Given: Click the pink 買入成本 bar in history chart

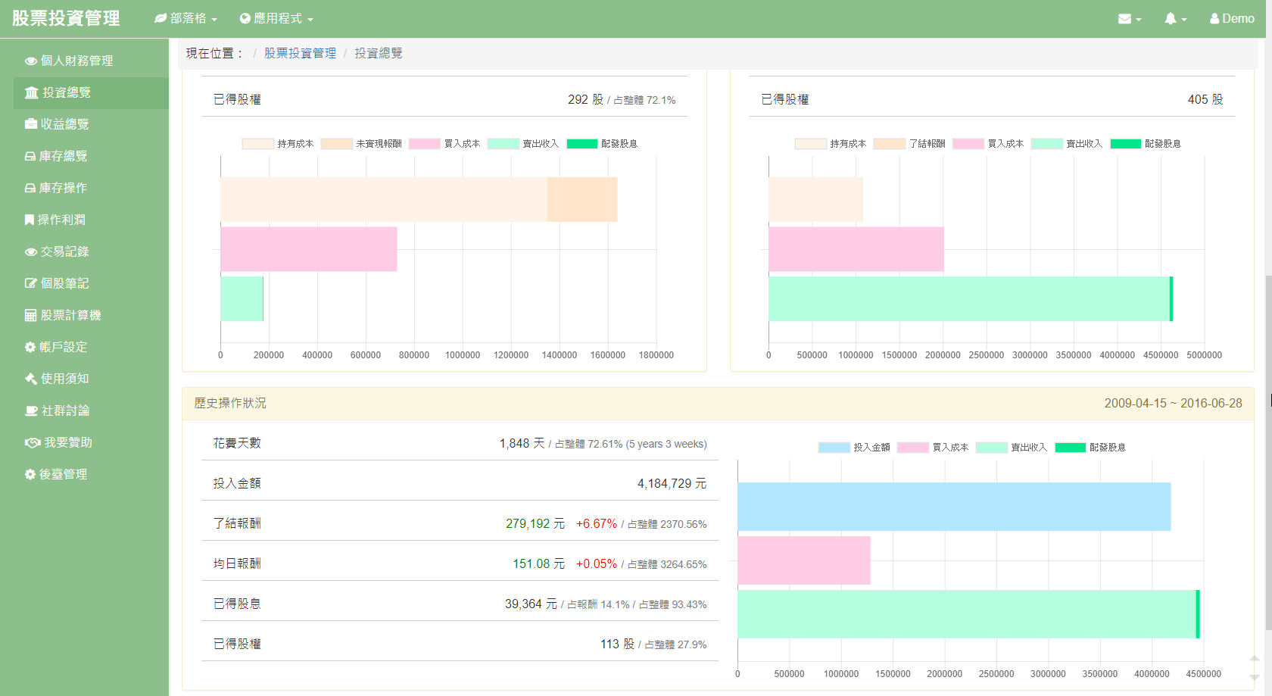Looking at the screenshot, I should 803,560.
